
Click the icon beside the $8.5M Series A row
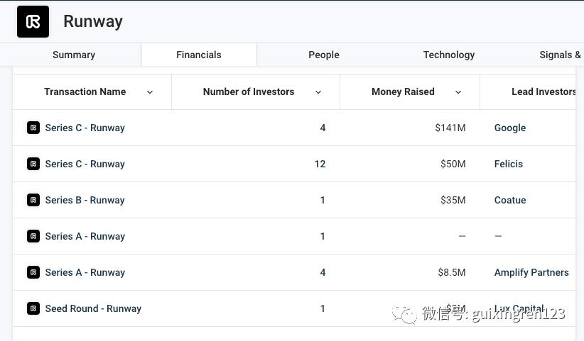click(x=33, y=272)
